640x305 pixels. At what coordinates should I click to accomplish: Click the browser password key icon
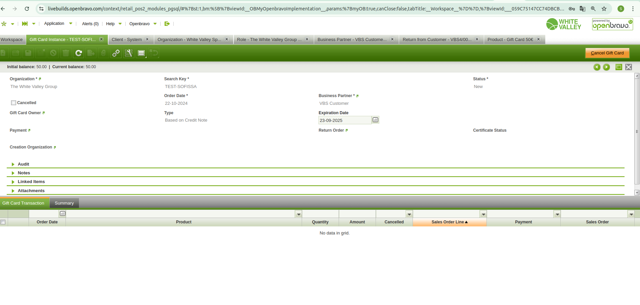572,9
